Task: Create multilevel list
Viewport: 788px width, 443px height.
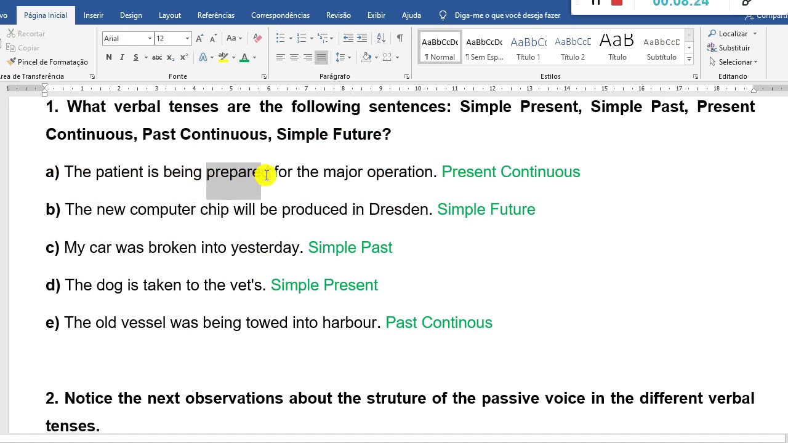Action: 321,39
